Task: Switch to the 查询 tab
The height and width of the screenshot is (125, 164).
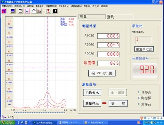Action: [x=119, y=17]
